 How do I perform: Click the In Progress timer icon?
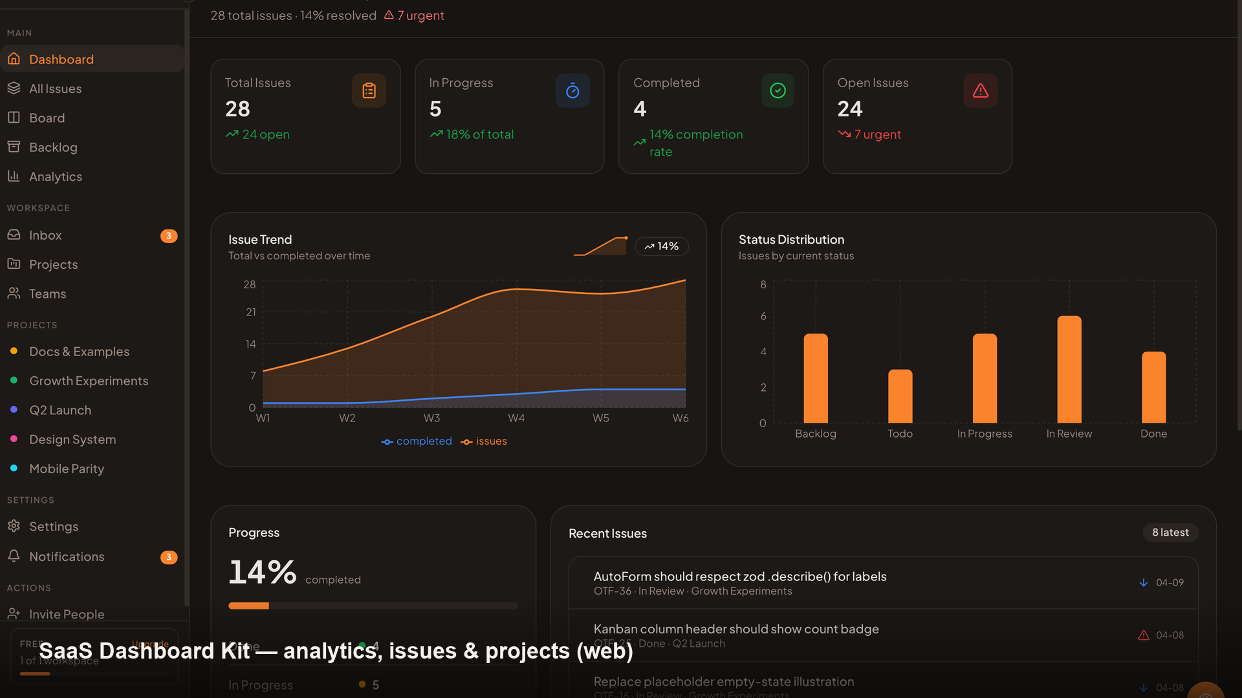[572, 90]
